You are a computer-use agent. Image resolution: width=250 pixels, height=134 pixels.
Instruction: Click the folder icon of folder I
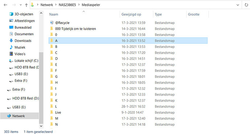pyautogui.click(x=51, y=88)
